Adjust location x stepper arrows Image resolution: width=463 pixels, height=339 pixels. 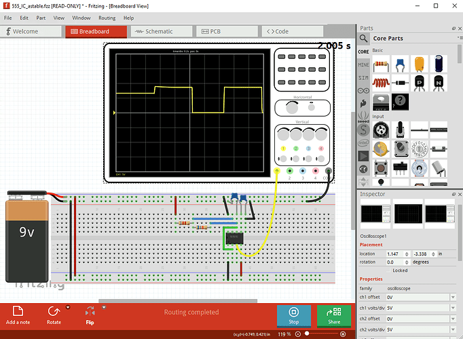coord(407,254)
